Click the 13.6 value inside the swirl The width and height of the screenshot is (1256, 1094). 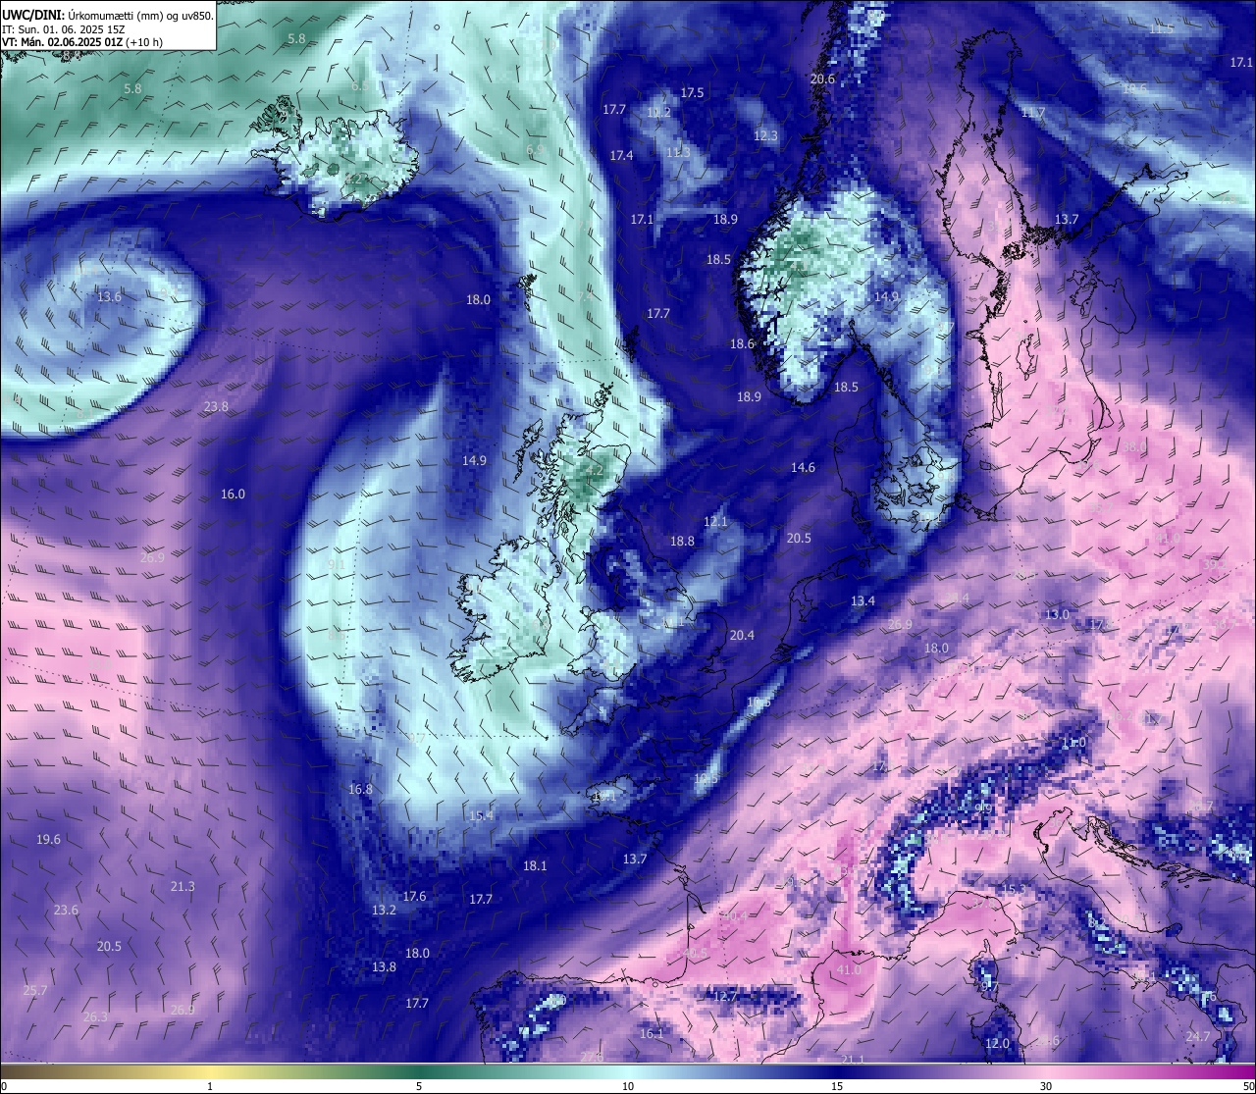pos(110,296)
